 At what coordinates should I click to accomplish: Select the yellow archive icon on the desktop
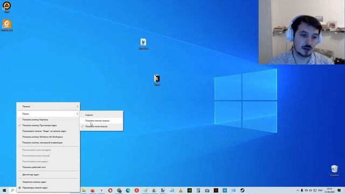157,80
